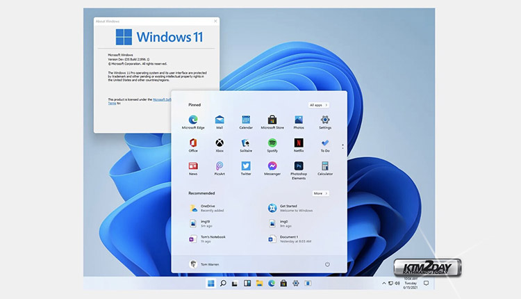The width and height of the screenshot is (521, 299).
Task: Open Settings from pinned apps
Action: 325,122
